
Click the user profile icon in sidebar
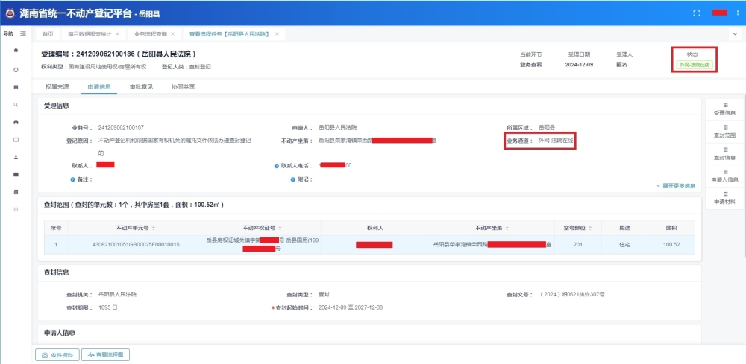pos(16,157)
